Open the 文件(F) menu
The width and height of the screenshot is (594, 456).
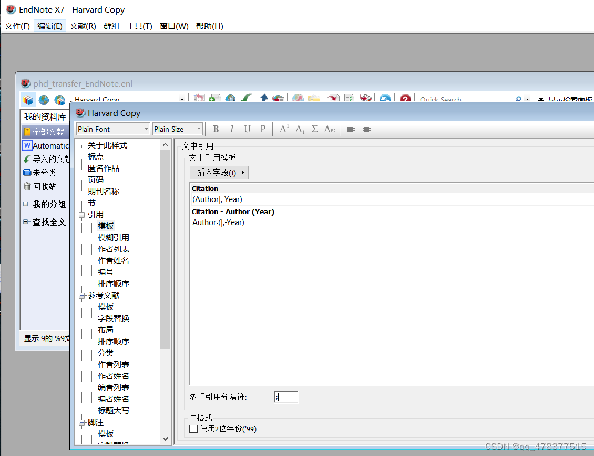coord(17,26)
